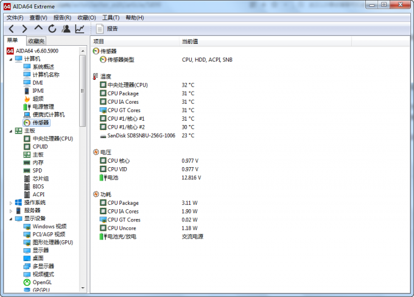Click the 报告 (Report) toolbar button
This screenshot has height=297, width=414.
[107, 29]
